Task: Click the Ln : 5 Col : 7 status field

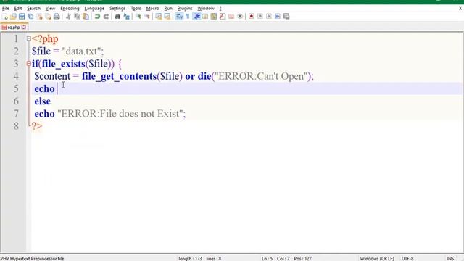Action: tap(275, 258)
